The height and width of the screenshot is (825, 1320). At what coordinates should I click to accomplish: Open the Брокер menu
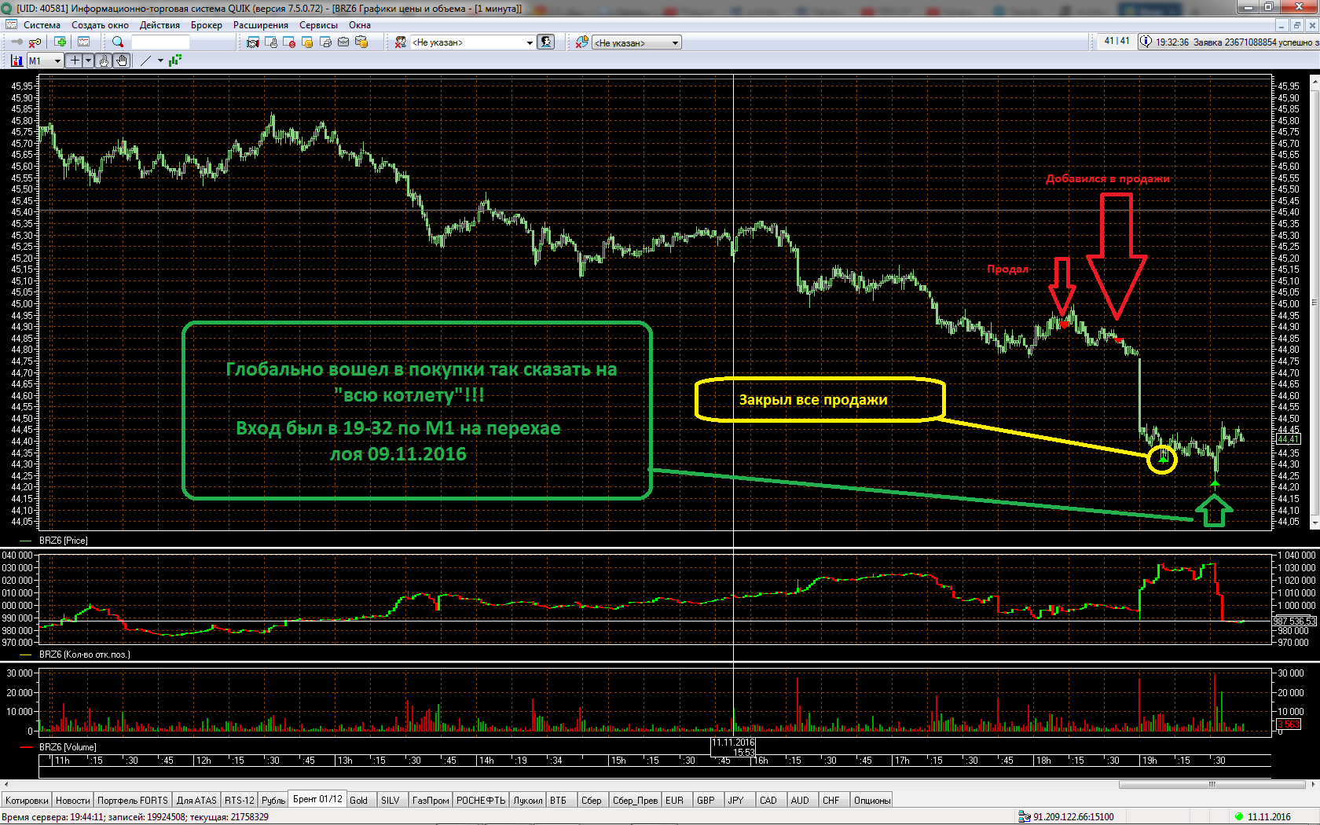tap(207, 25)
